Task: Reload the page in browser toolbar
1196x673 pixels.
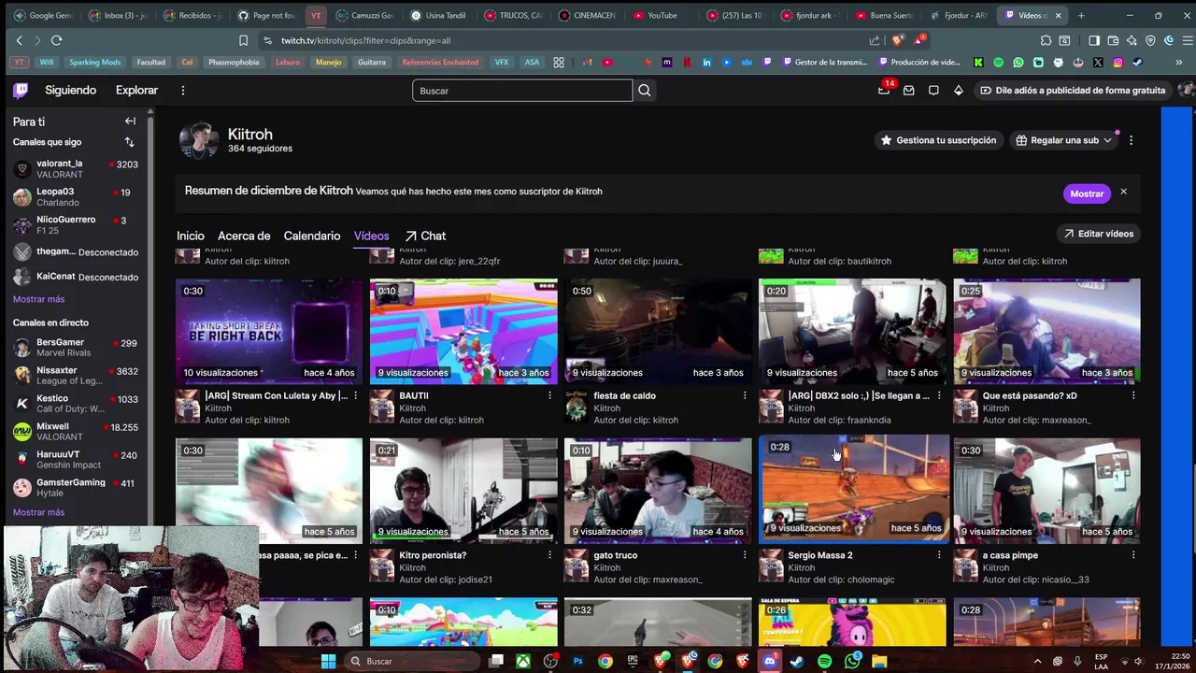Action: pos(56,40)
